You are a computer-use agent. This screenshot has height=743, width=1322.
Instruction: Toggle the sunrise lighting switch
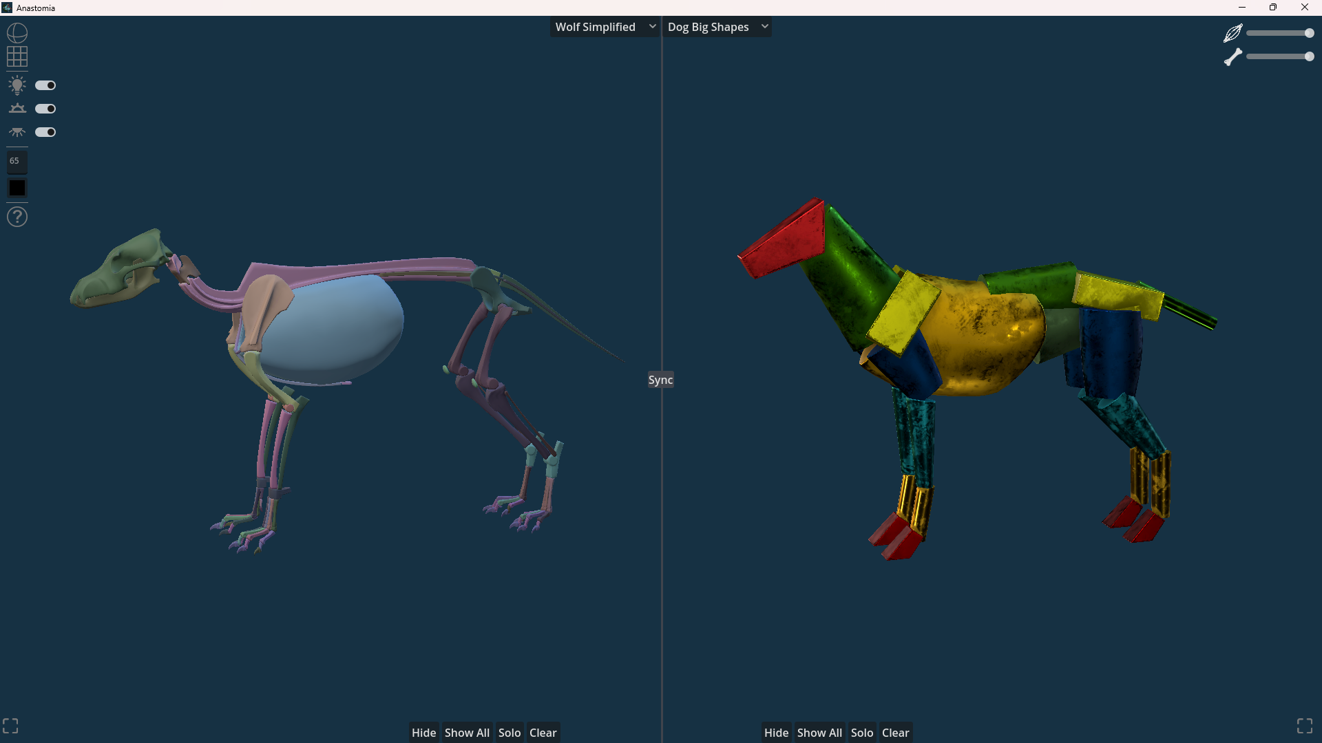[x=45, y=109]
